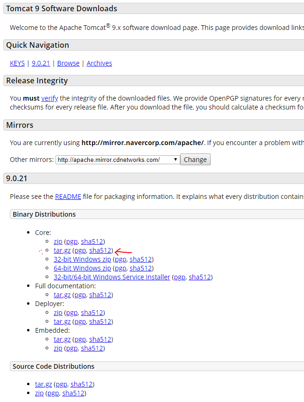Open sha512 for 32-bit Windows zip
The image size is (304, 402).
tap(141, 259)
